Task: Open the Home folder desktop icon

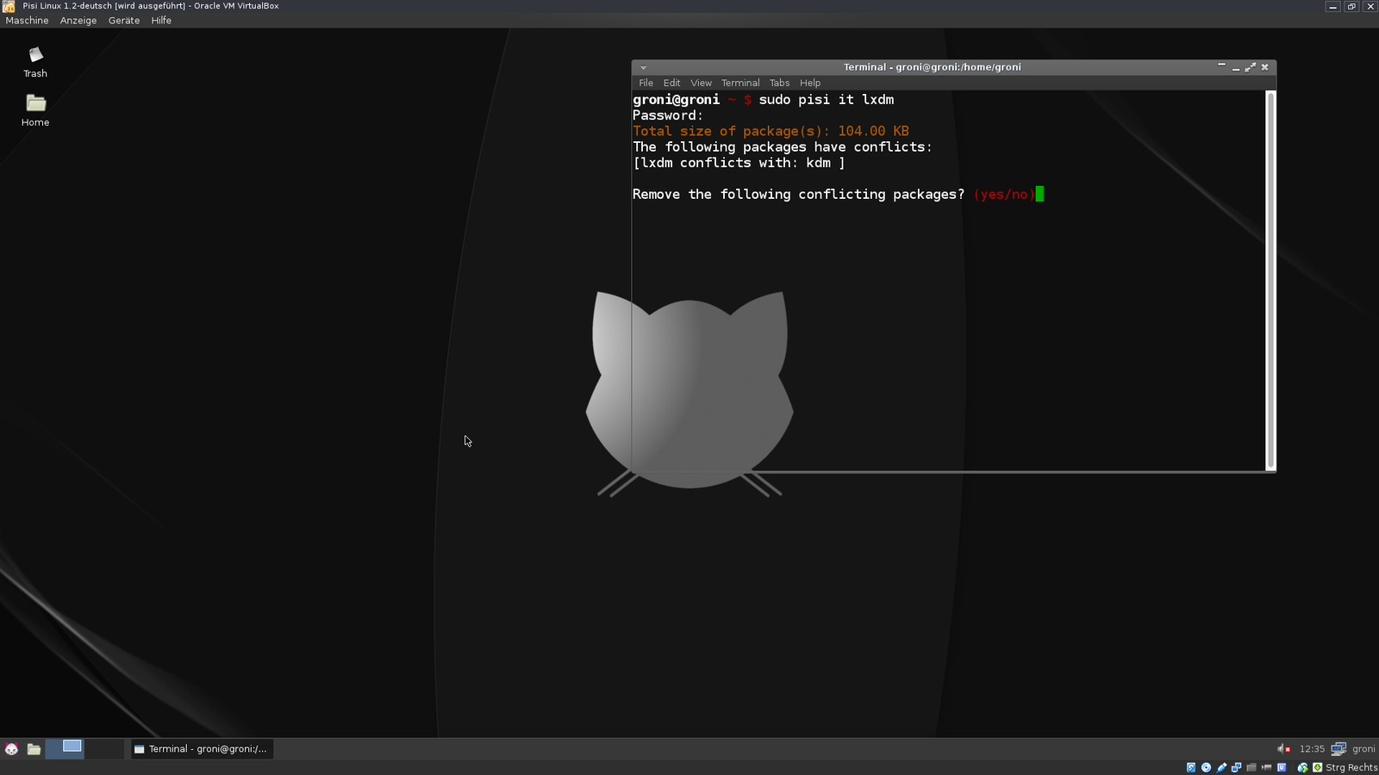Action: coord(35,110)
